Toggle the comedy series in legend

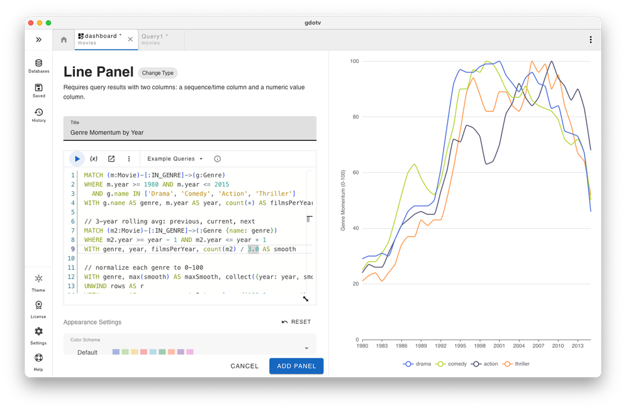tap(451, 364)
